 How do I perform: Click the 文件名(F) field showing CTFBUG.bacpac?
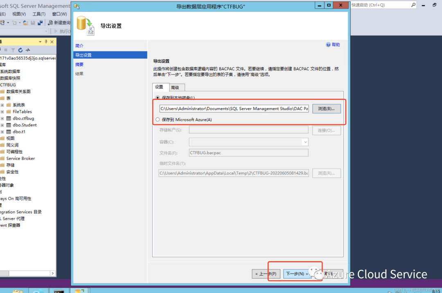[249, 153]
